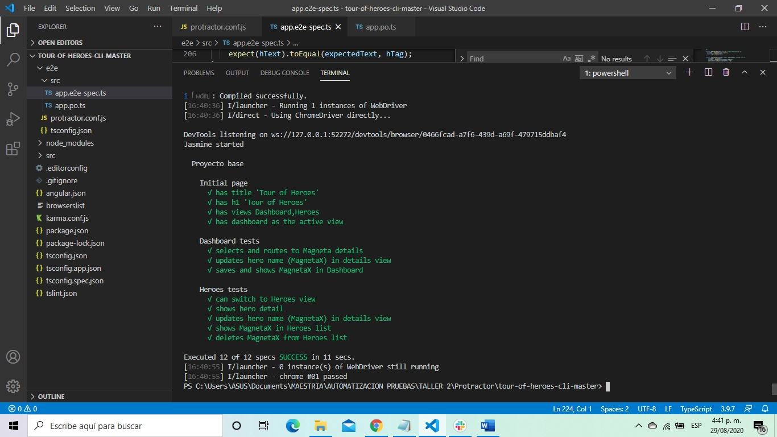Toggle Match Whole Word in Find widget
This screenshot has width=777, height=437.
pyautogui.click(x=578, y=58)
